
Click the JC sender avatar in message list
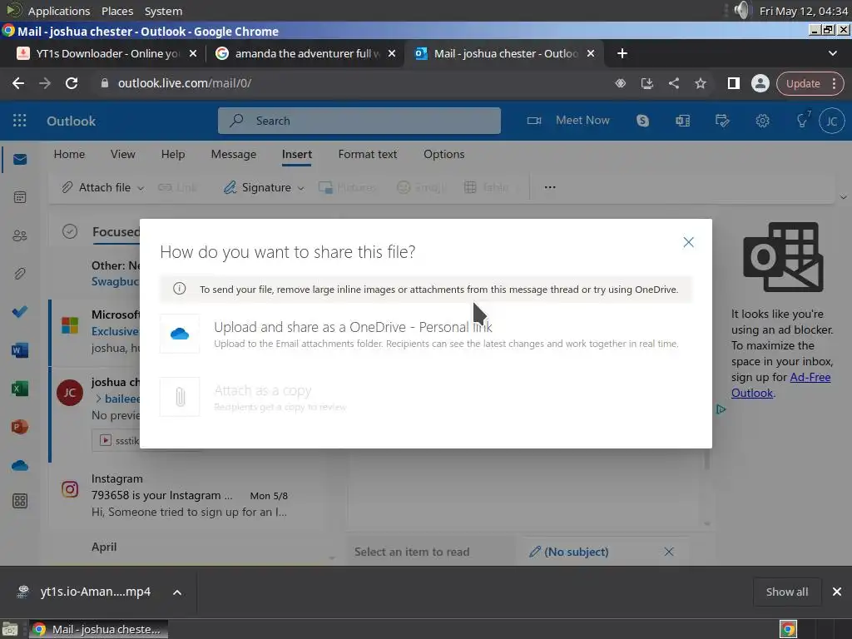coord(70,393)
